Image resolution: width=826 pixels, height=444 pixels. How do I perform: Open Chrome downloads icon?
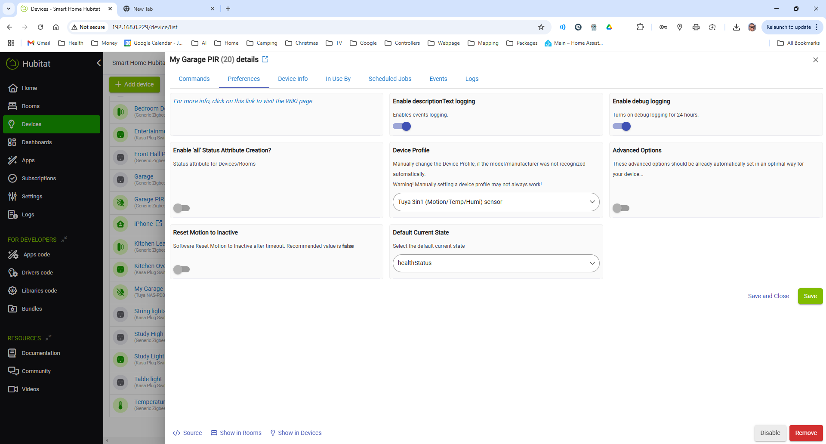coord(737,27)
